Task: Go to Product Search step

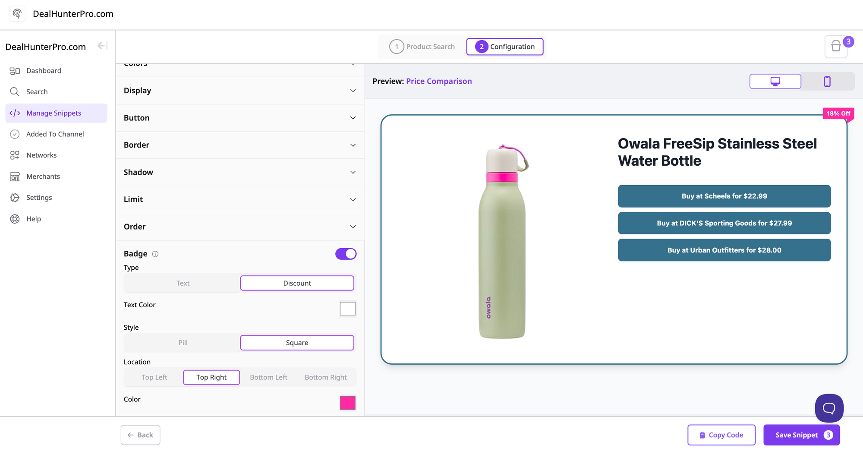Action: coord(422,47)
